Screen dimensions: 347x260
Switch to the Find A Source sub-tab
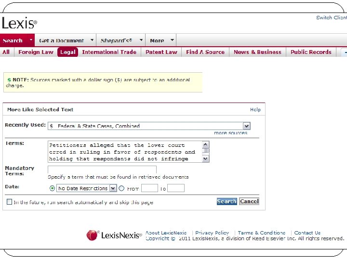(x=205, y=52)
